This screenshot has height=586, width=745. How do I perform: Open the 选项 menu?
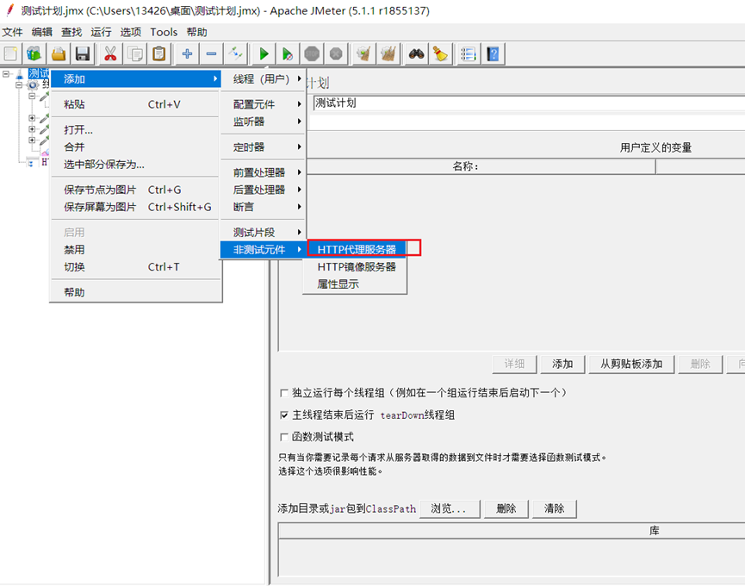[x=131, y=32]
